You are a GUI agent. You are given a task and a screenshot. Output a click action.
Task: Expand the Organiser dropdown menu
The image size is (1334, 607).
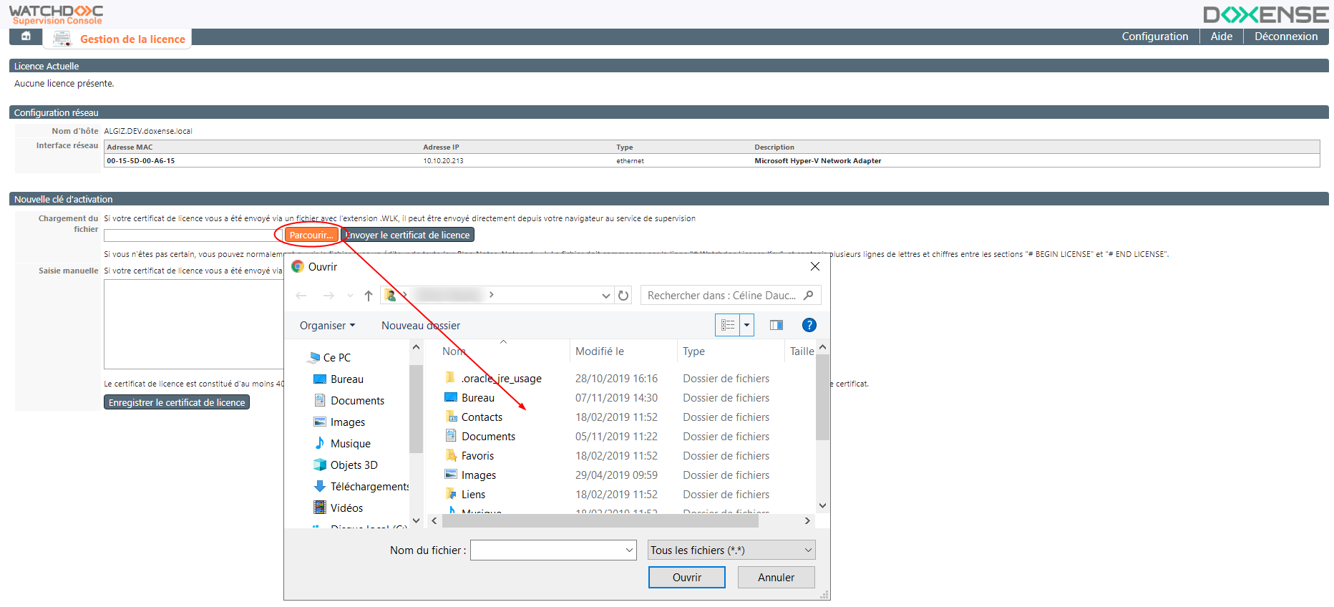tap(327, 326)
